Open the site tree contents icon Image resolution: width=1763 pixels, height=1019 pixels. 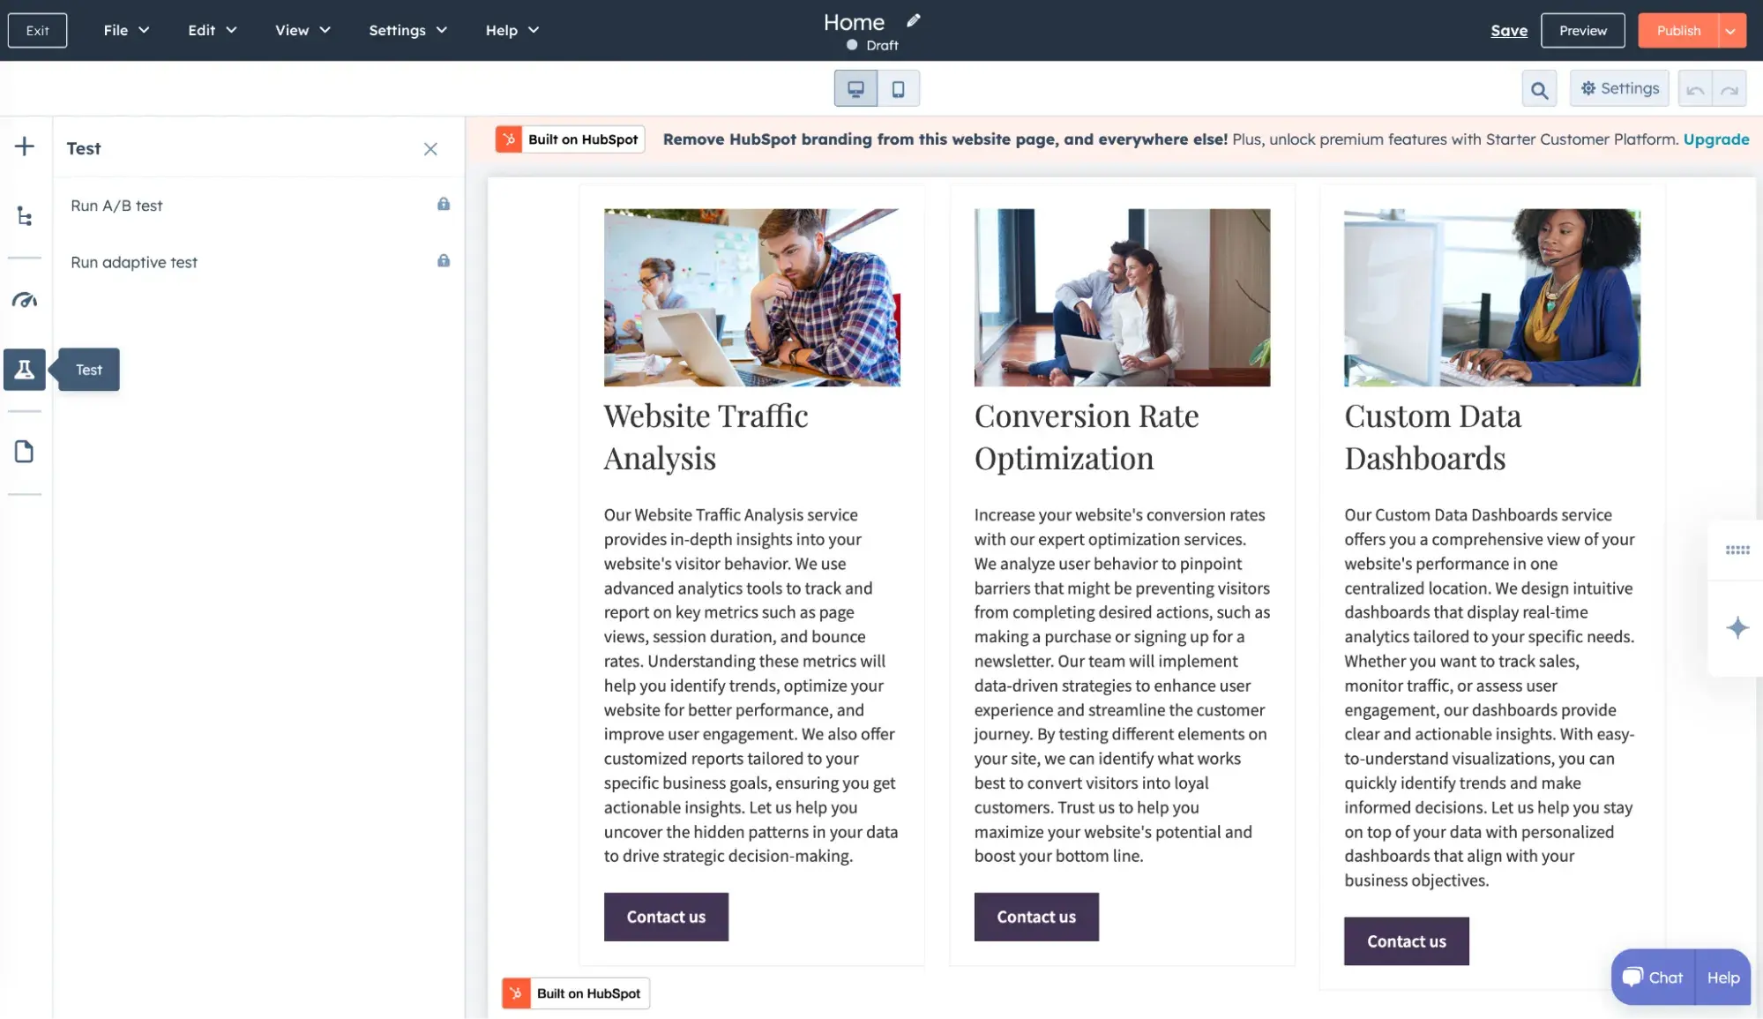(25, 216)
